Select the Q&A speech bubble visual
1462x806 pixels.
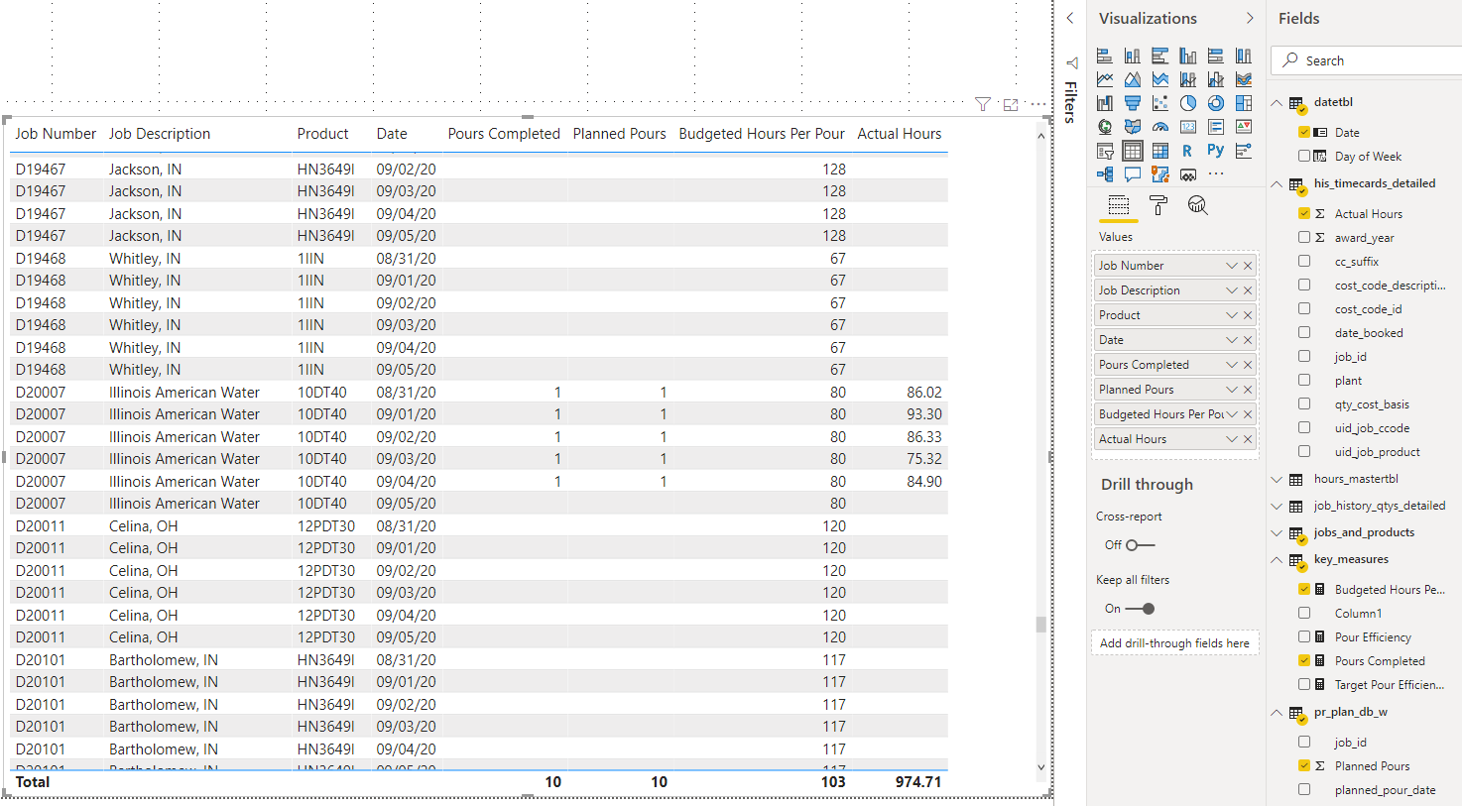tap(1133, 174)
